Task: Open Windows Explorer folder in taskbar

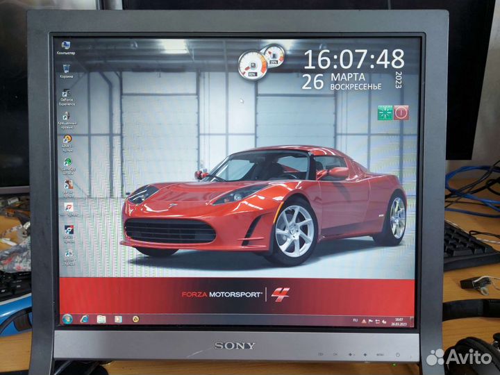Action: (x=101, y=319)
